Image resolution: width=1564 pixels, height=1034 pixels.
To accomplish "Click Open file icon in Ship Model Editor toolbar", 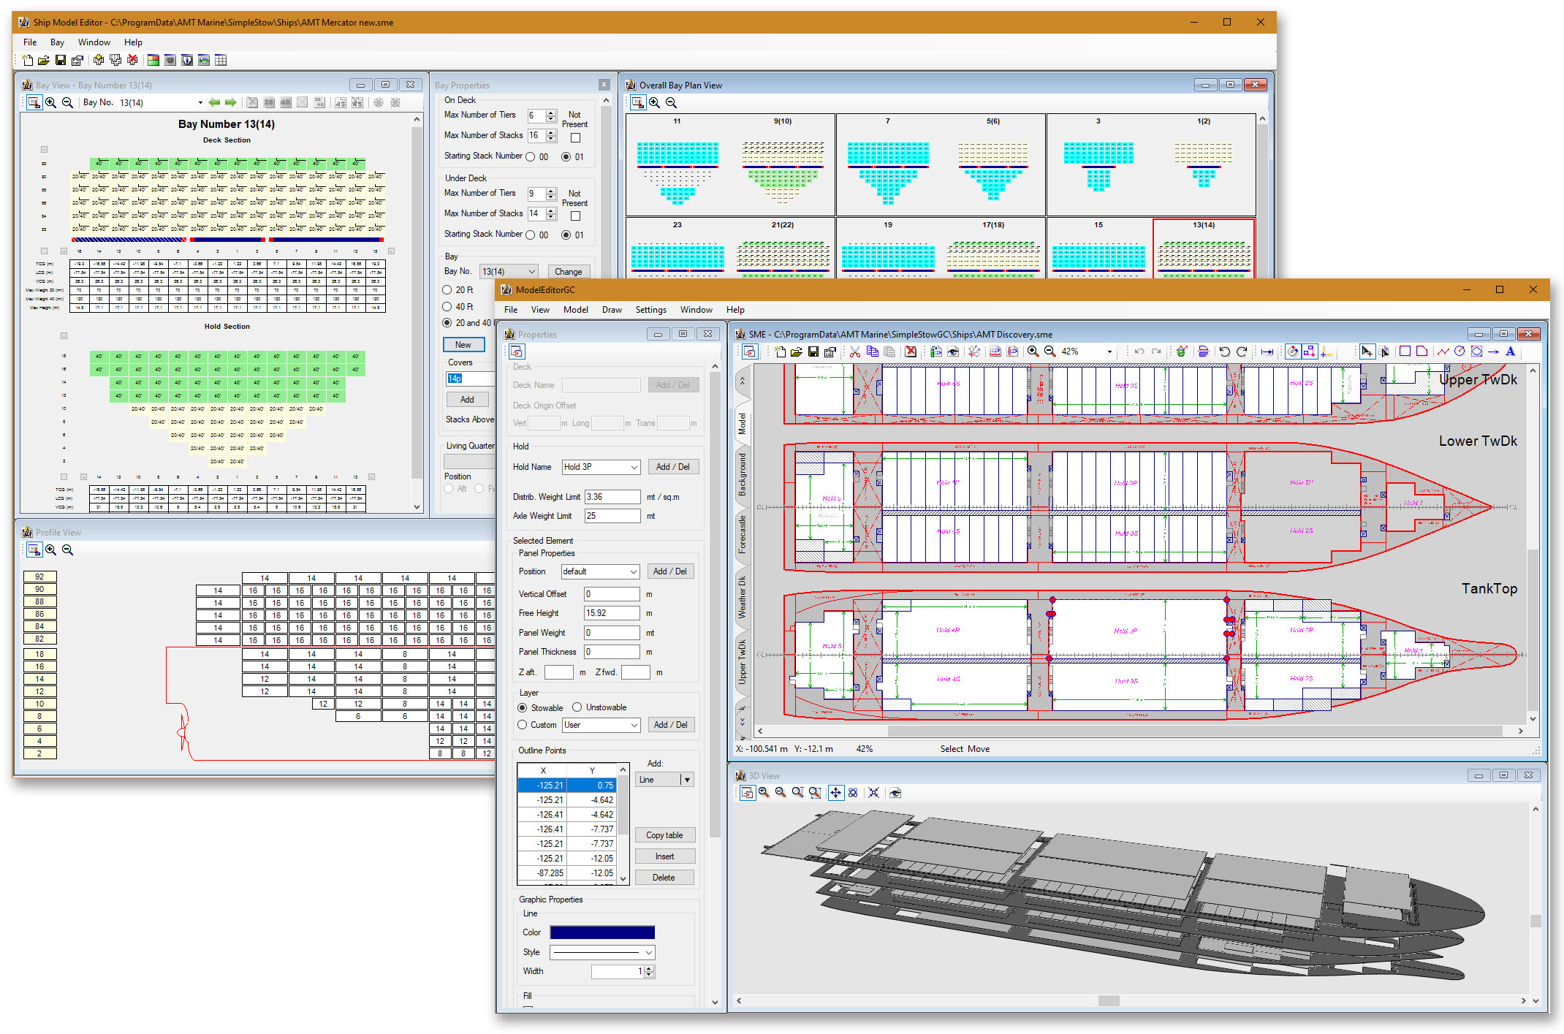I will pyautogui.click(x=44, y=60).
